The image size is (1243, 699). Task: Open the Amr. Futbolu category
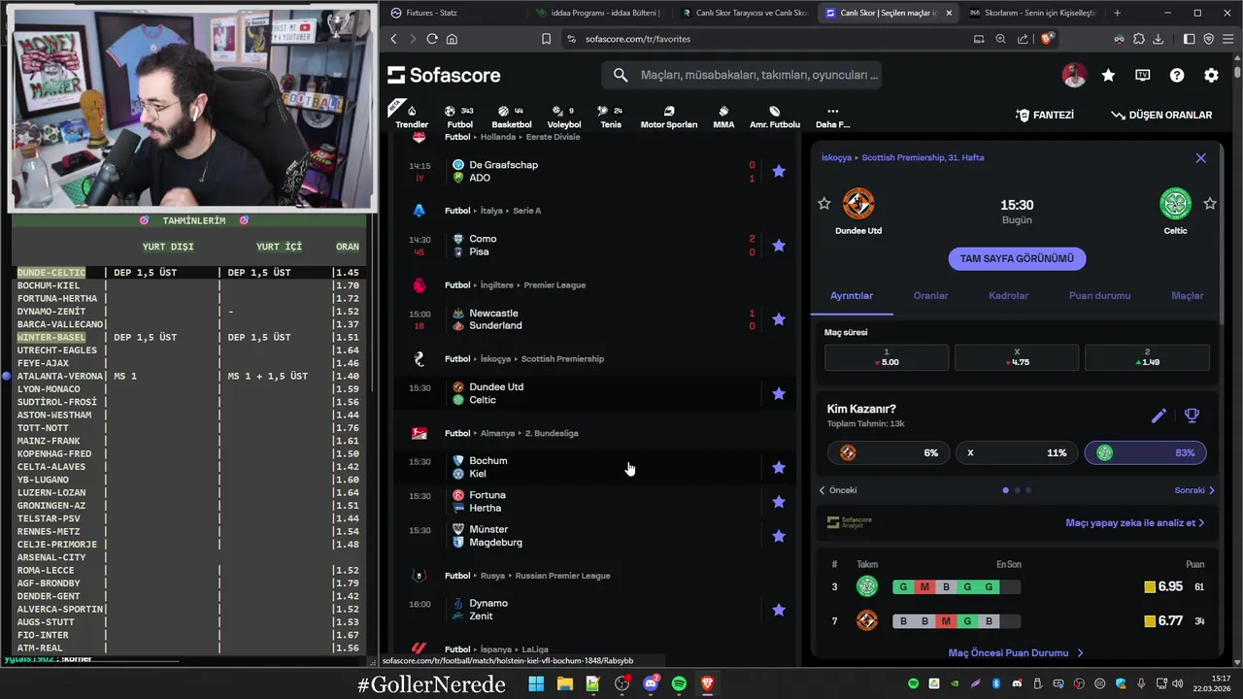click(x=774, y=116)
